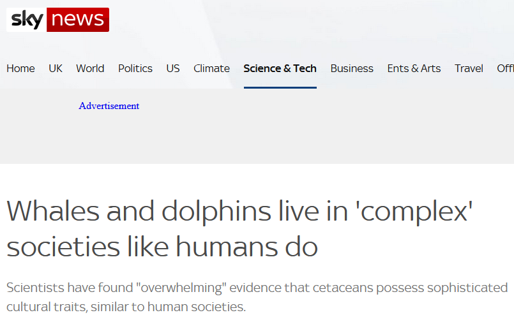Click the article subheading about cetaceans
Image resolution: width=514 pixels, height=322 pixels.
[x=257, y=297]
